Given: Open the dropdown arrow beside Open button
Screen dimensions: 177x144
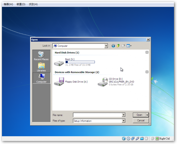Looking at the screenshot, I should click(x=147, y=115).
